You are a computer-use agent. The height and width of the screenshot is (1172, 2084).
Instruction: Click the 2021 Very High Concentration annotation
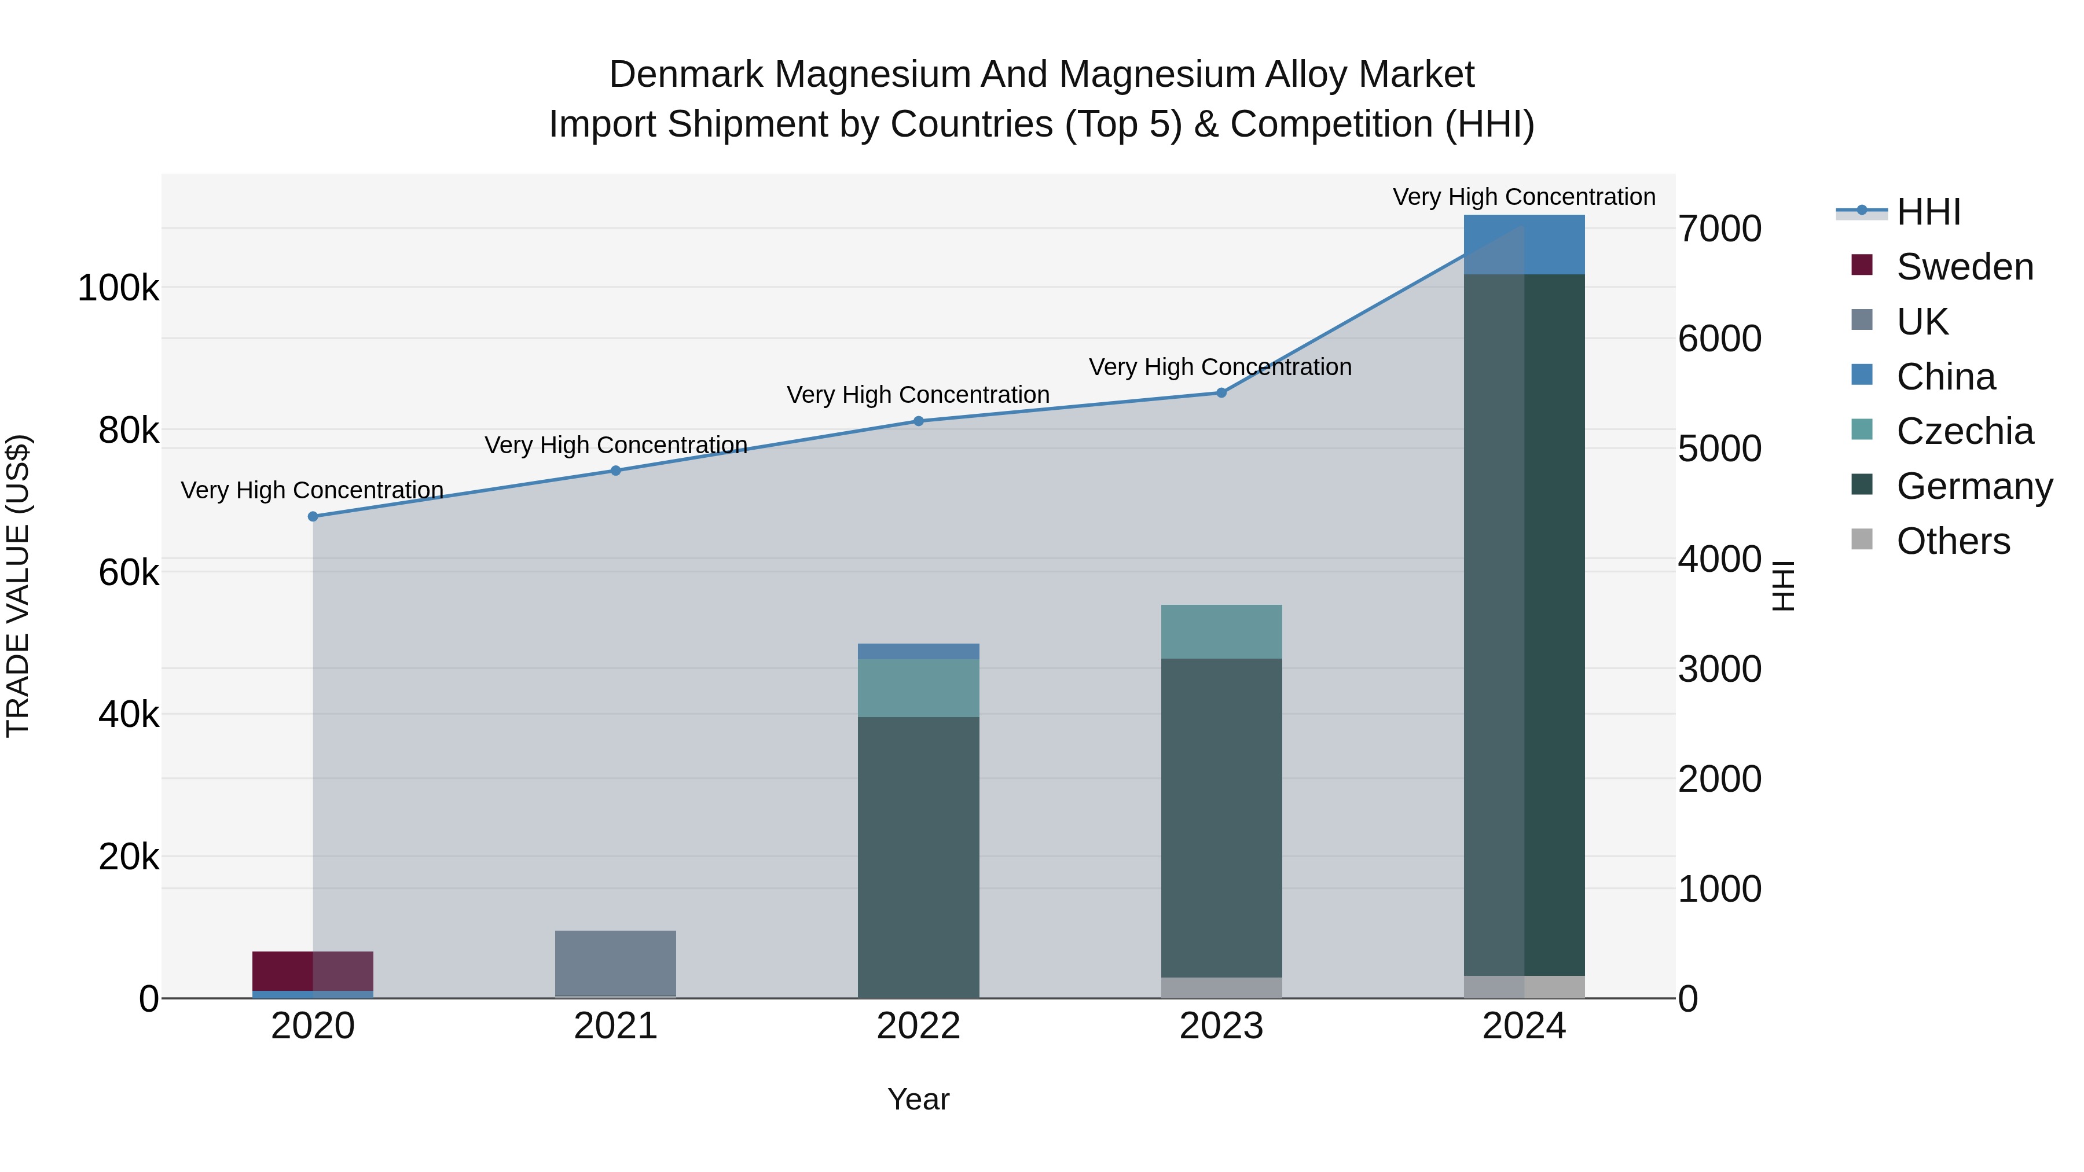point(616,445)
